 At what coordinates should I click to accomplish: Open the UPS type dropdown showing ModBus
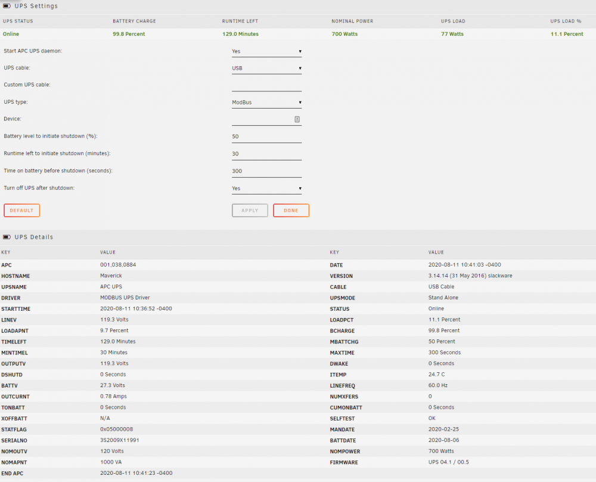[x=266, y=103]
